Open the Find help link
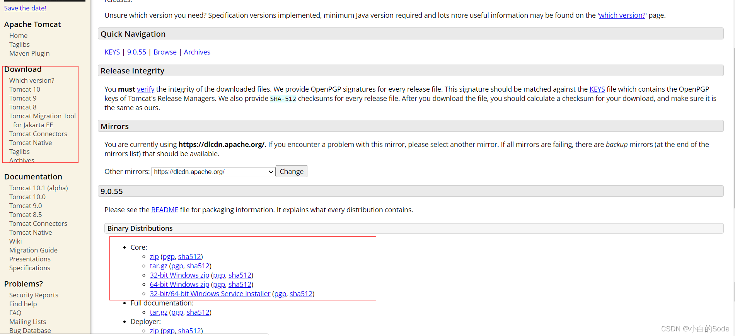735x336 pixels. [23, 304]
